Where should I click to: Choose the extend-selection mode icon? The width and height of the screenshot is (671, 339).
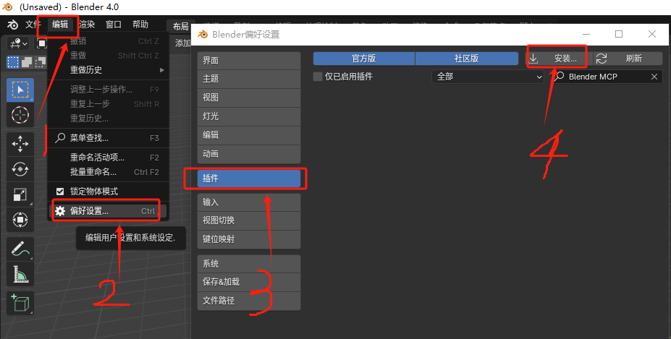pos(27,62)
